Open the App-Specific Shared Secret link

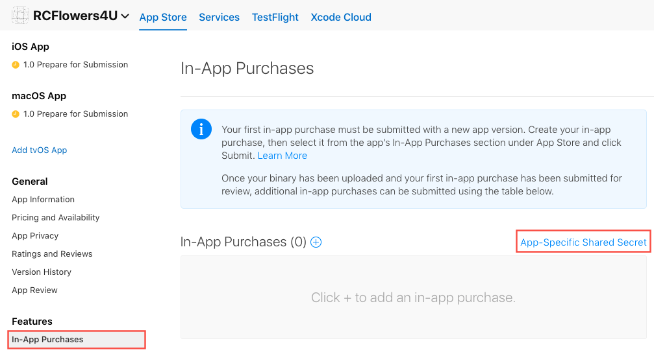(583, 242)
